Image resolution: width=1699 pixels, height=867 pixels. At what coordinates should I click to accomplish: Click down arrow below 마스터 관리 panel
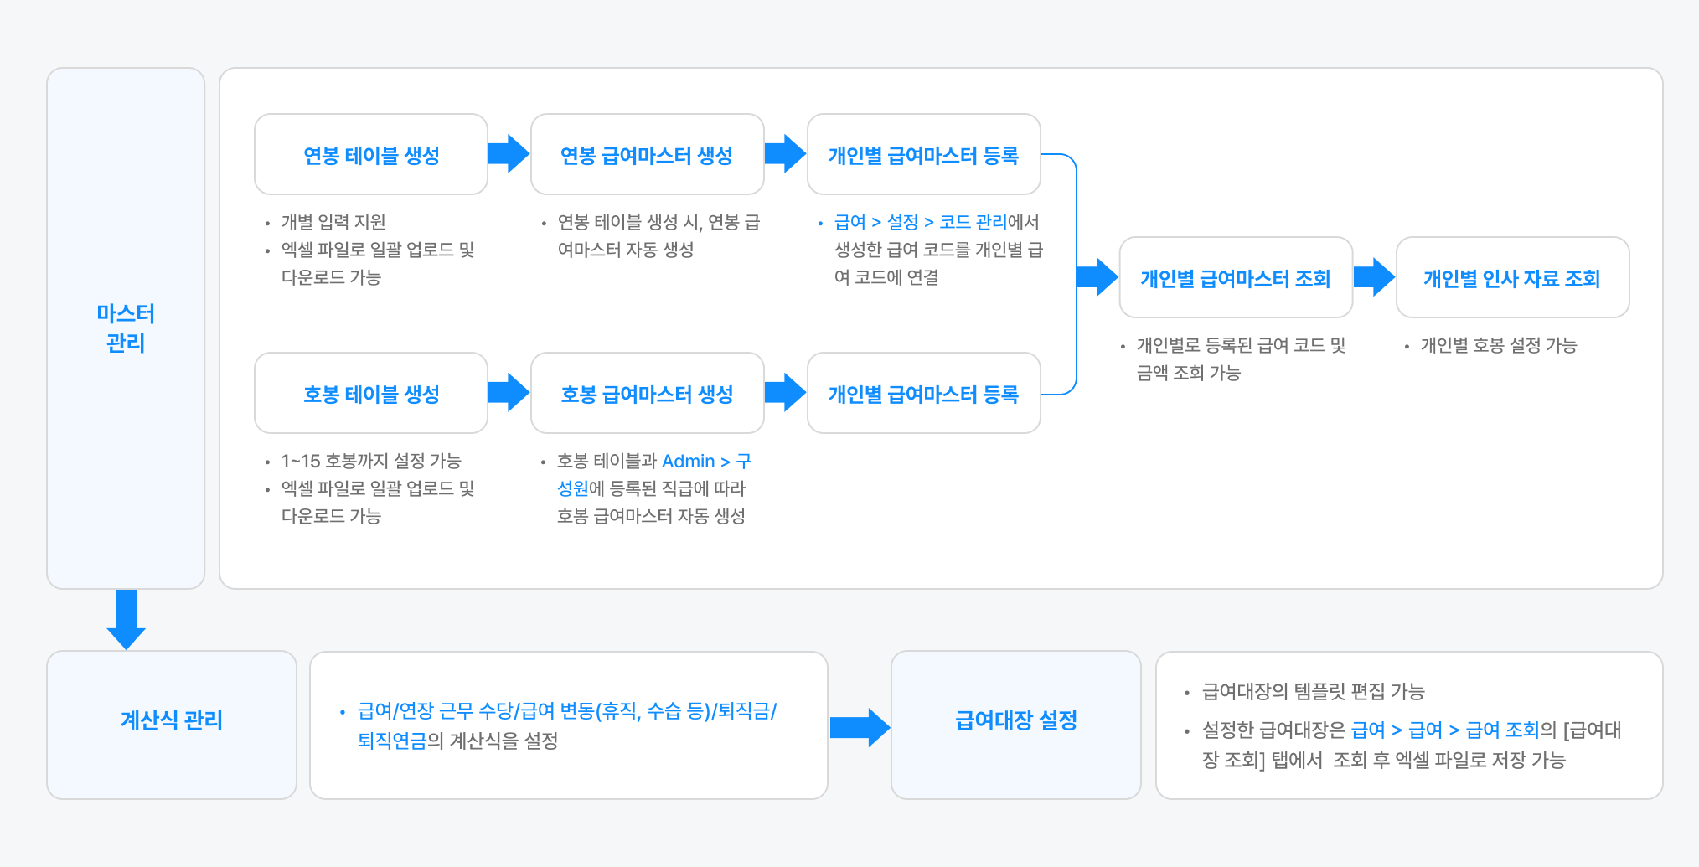click(x=127, y=620)
